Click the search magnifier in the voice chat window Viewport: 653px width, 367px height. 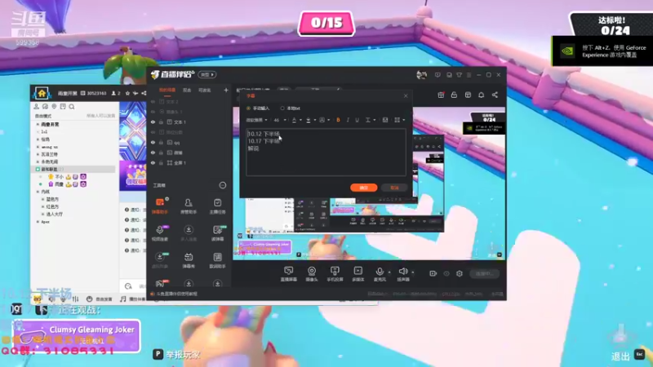tap(72, 107)
